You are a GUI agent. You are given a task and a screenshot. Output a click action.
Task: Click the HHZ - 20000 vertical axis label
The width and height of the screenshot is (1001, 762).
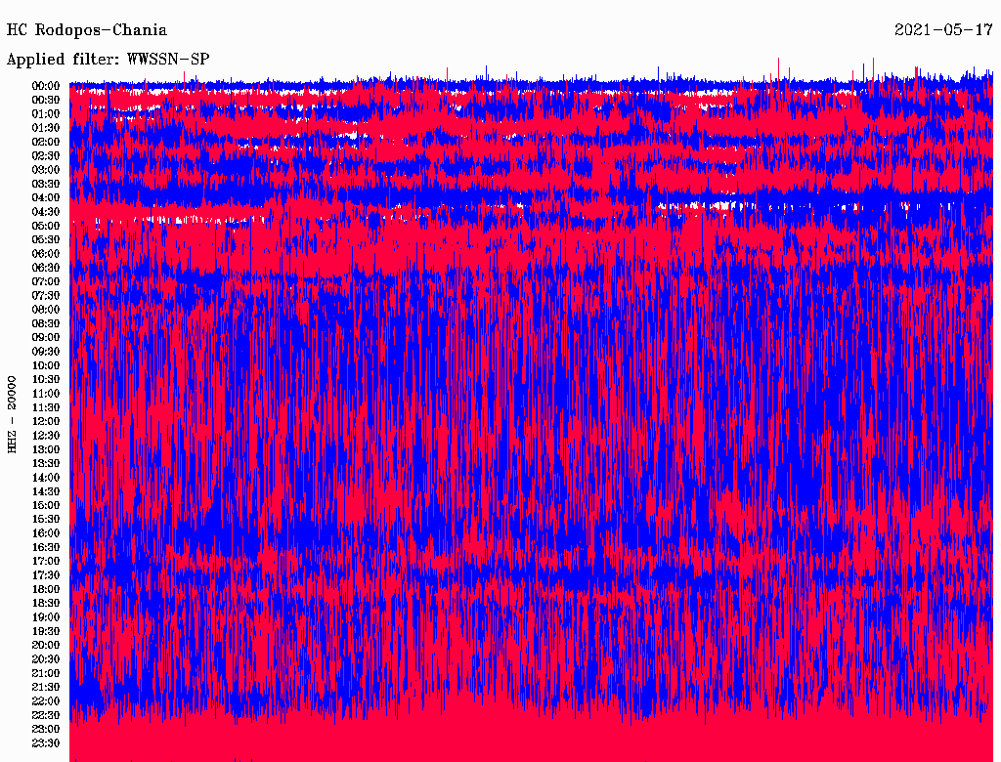pyautogui.click(x=13, y=413)
